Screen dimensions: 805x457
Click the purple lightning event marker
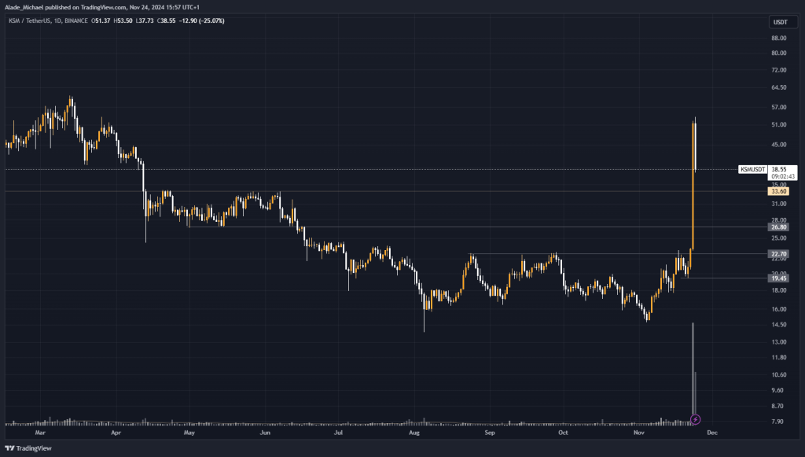click(x=695, y=419)
